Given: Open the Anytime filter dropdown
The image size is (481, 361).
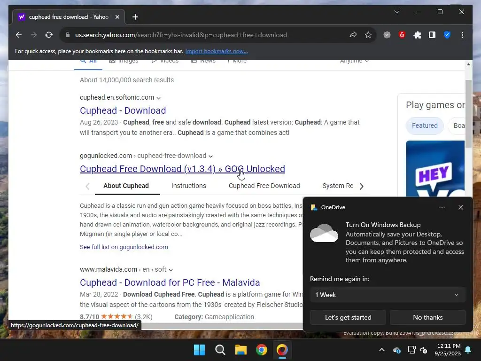Looking at the screenshot, I should point(354,61).
